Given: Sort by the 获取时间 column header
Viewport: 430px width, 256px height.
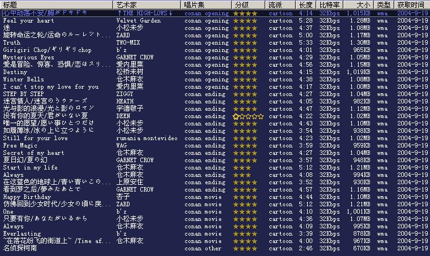Looking at the screenshot, I should point(412,5).
